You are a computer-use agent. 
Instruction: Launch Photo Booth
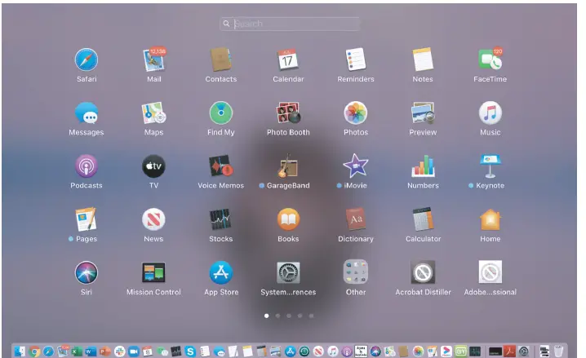[288, 113]
